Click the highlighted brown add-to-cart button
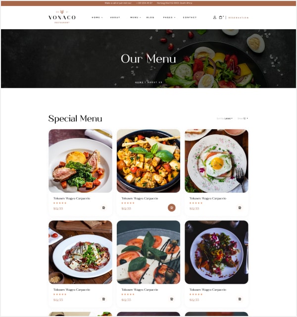 pyautogui.click(x=172, y=208)
